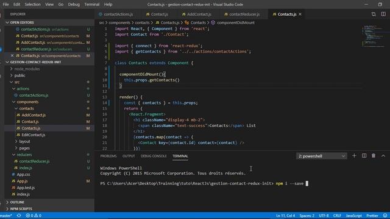
Task: Open the Debug menu
Action: click(74, 4)
